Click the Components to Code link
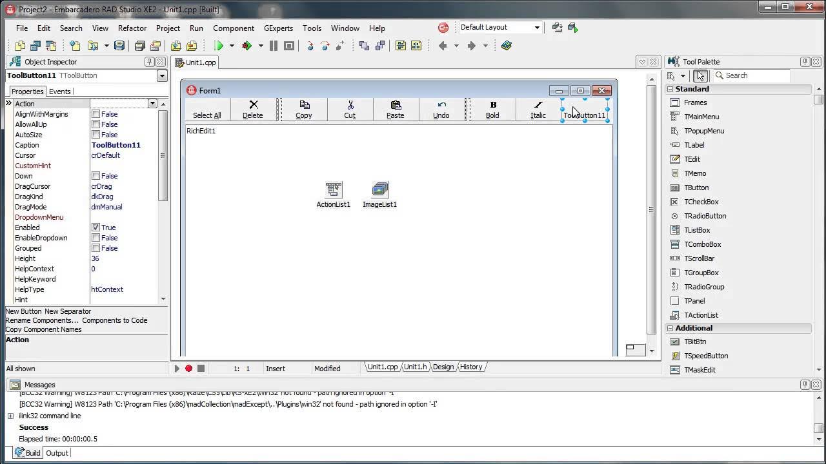 point(115,320)
